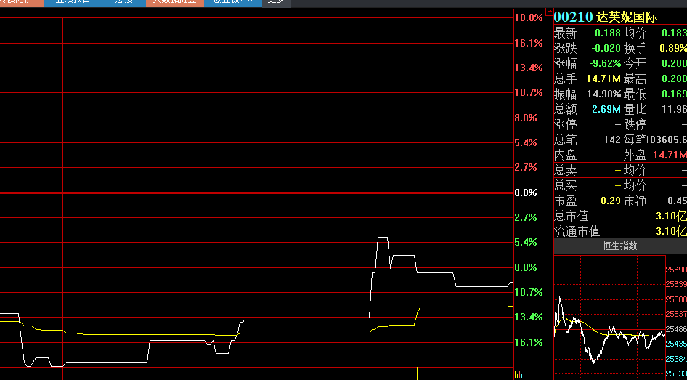Click total amount value 2.69M
Image resolution: width=687 pixels, height=380 pixels.
(x=607, y=109)
